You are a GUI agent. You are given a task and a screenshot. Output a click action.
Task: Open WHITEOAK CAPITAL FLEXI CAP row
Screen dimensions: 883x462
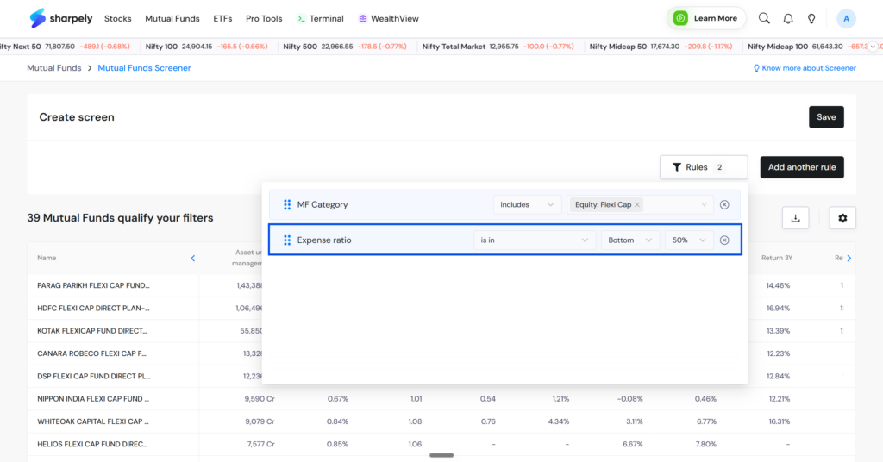click(93, 421)
